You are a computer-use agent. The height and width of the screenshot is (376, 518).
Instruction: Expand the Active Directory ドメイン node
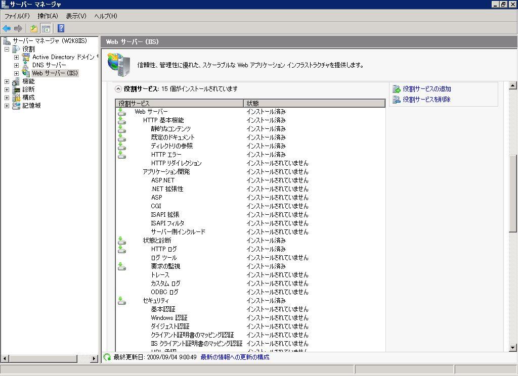point(16,57)
